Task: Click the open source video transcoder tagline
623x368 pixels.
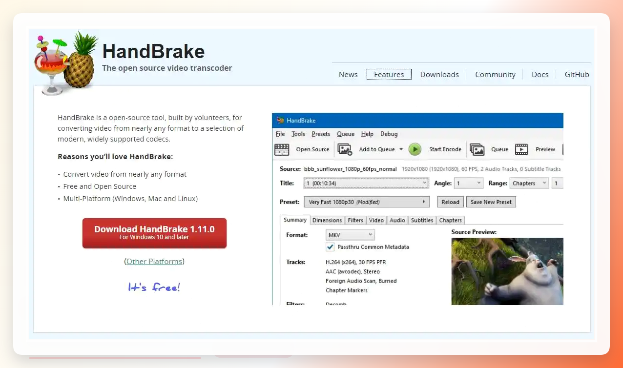Action: pos(167,68)
